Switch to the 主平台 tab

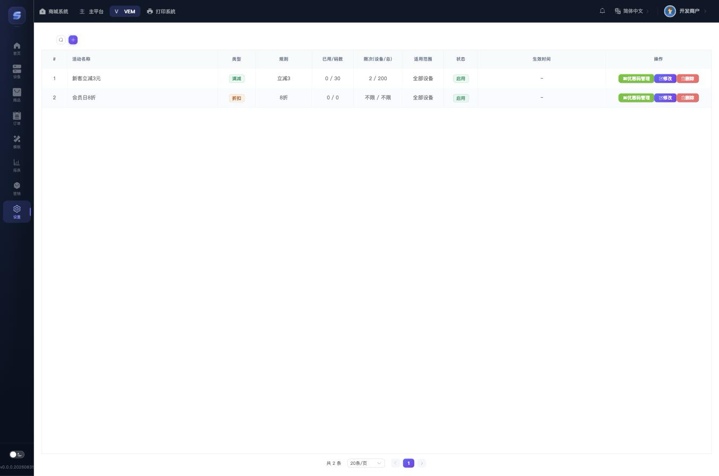coord(91,11)
